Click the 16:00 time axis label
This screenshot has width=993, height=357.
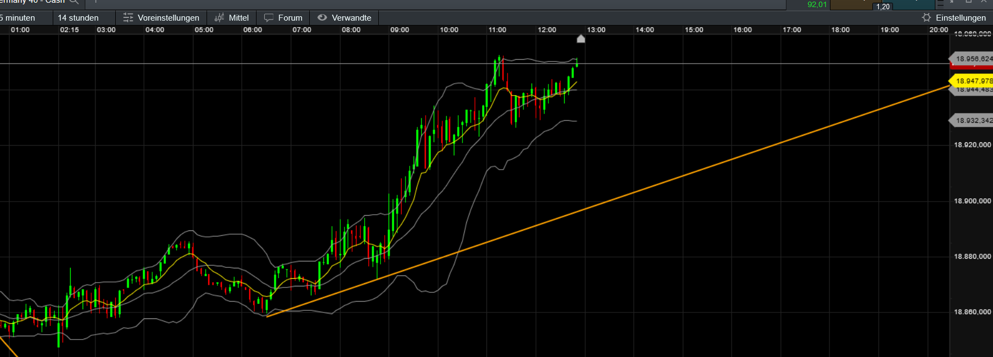tap(742, 30)
